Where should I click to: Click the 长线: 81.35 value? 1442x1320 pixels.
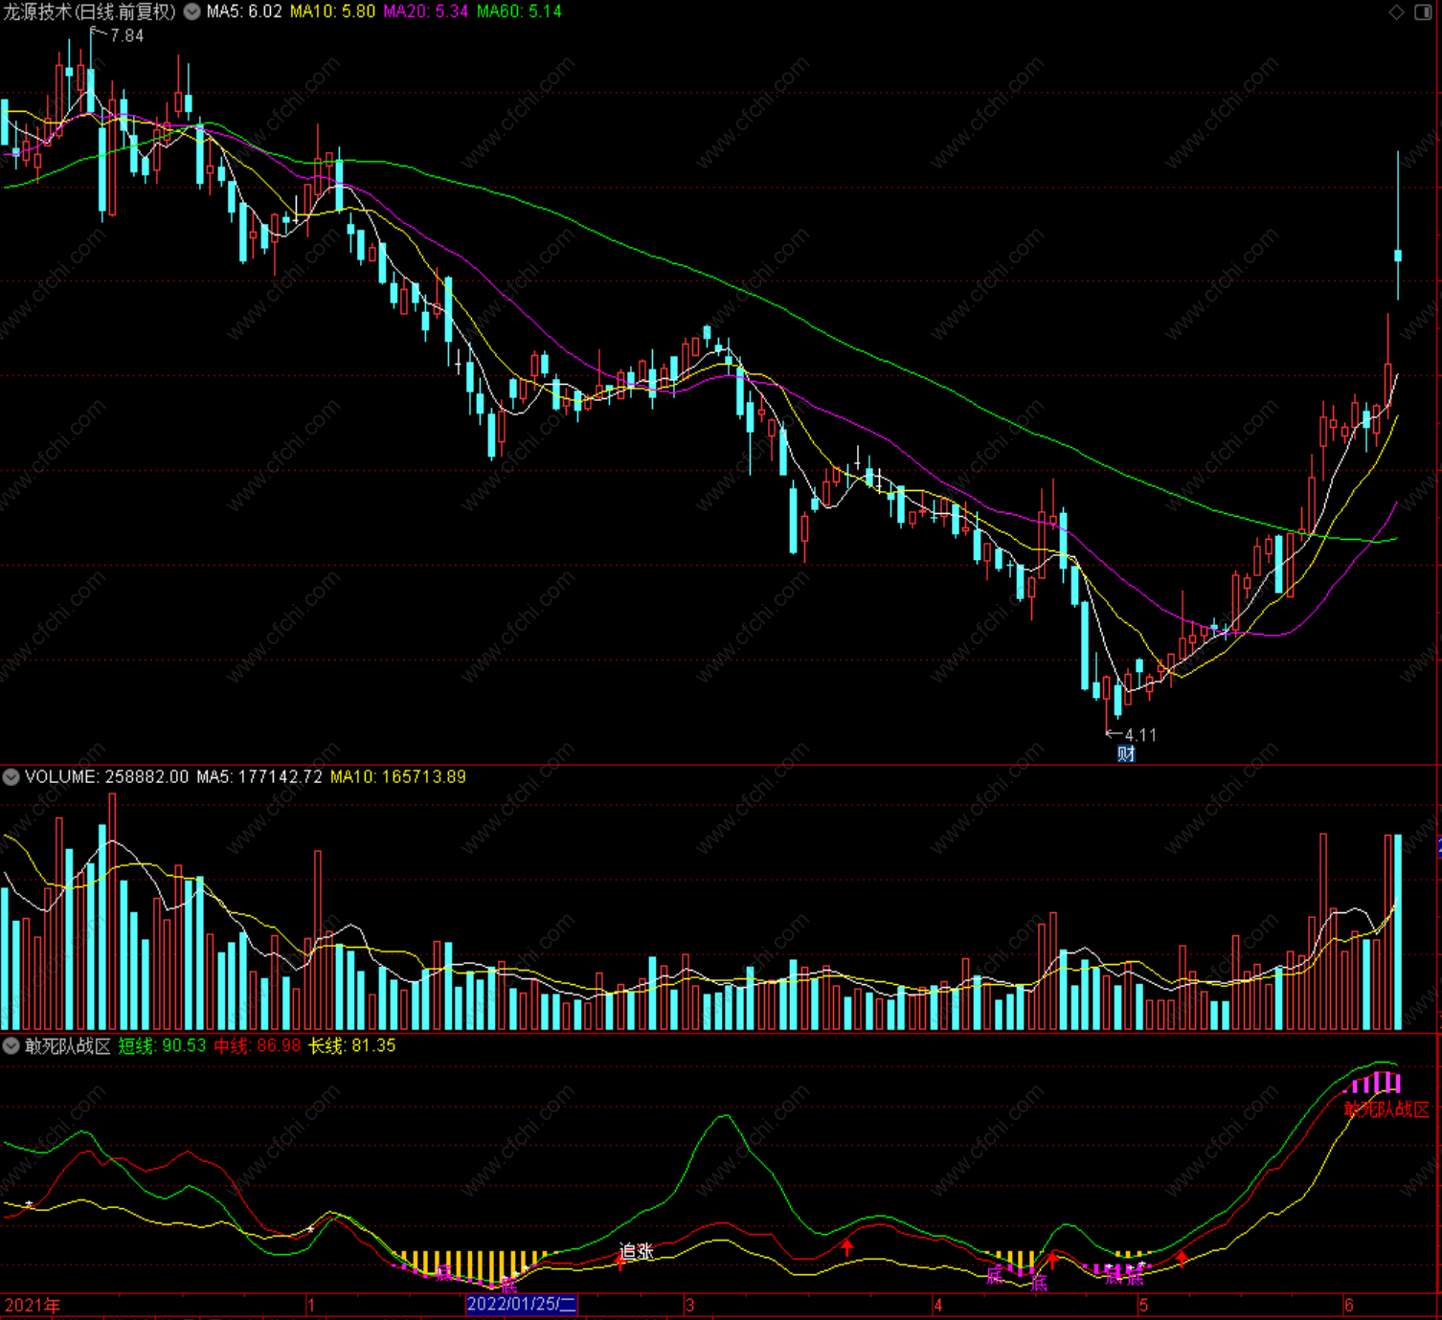(351, 1045)
